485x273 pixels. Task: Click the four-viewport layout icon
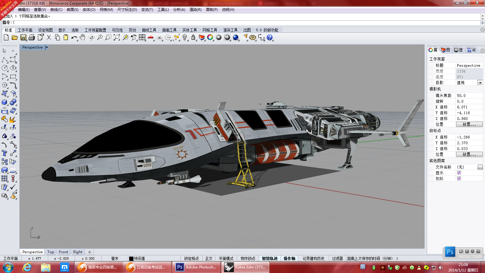(x=142, y=37)
